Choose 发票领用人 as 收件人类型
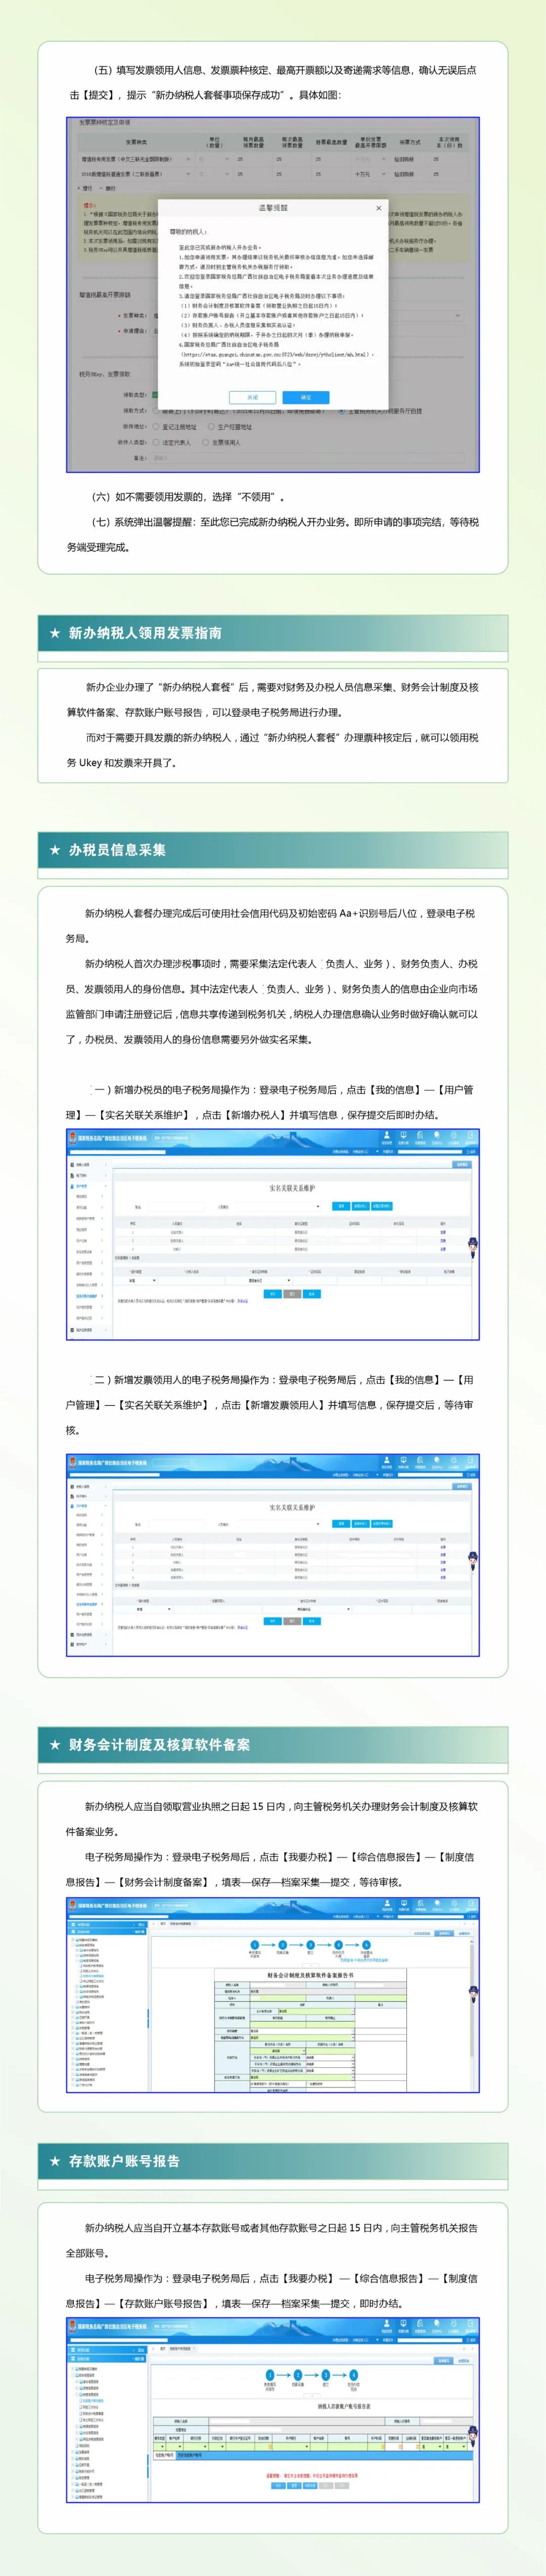Viewport: 546px width, 2576px height. tap(207, 441)
